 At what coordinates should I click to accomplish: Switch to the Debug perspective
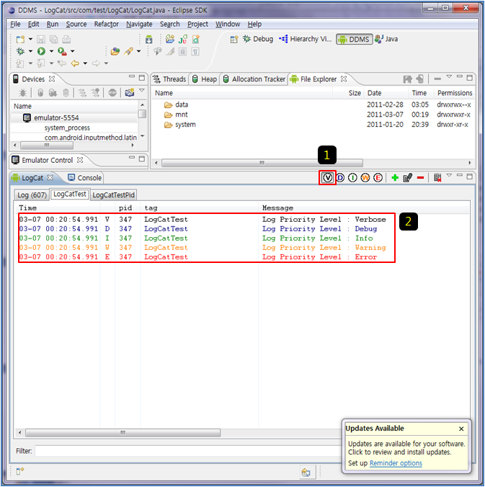pos(258,39)
